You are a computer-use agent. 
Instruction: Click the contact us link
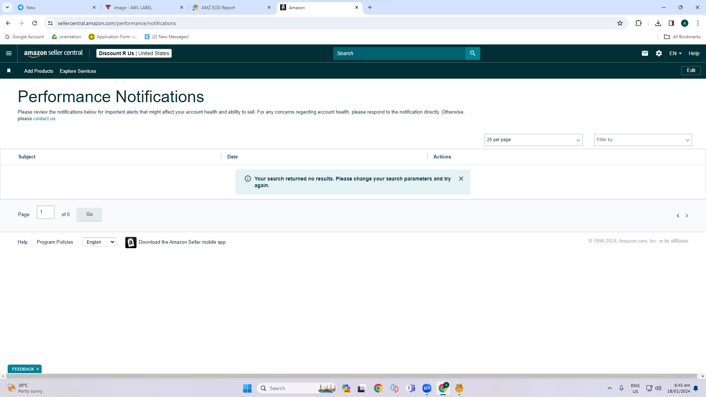click(x=44, y=119)
